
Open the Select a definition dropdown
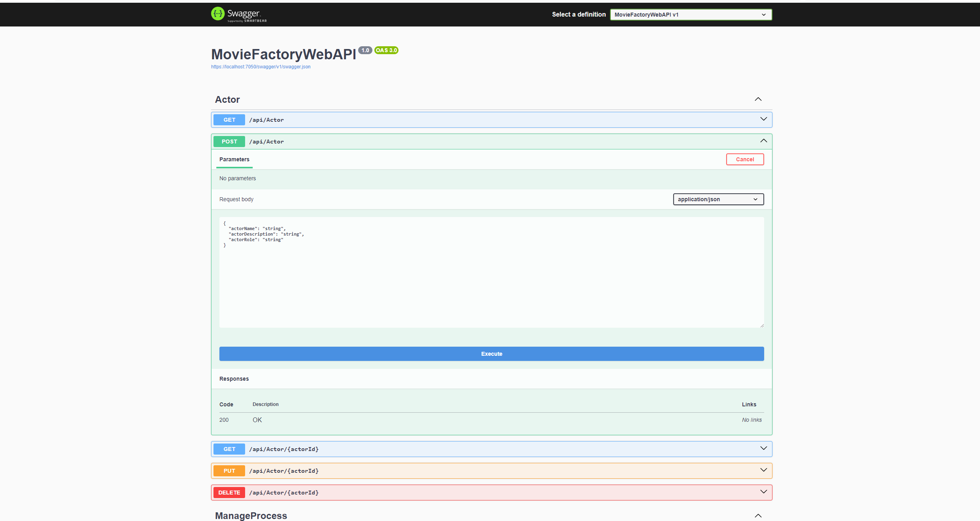point(690,15)
